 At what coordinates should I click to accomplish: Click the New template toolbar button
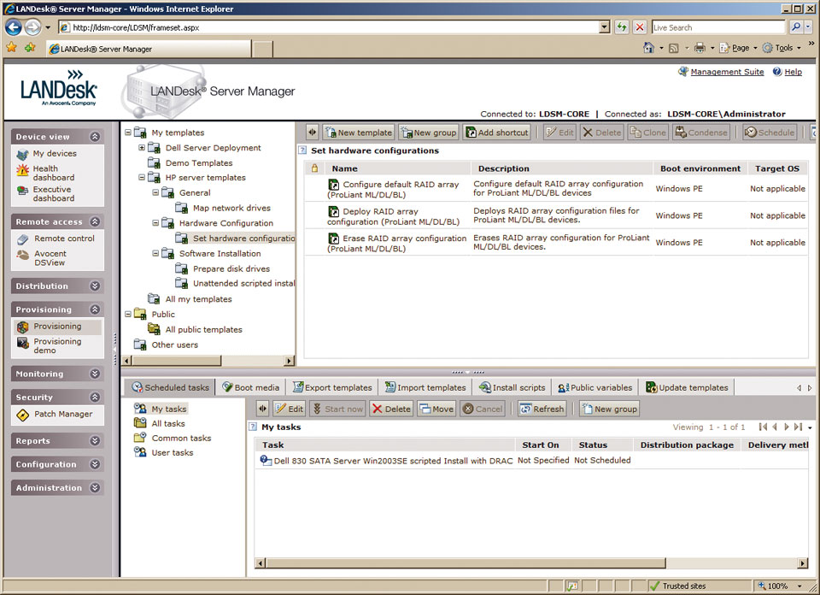point(358,133)
